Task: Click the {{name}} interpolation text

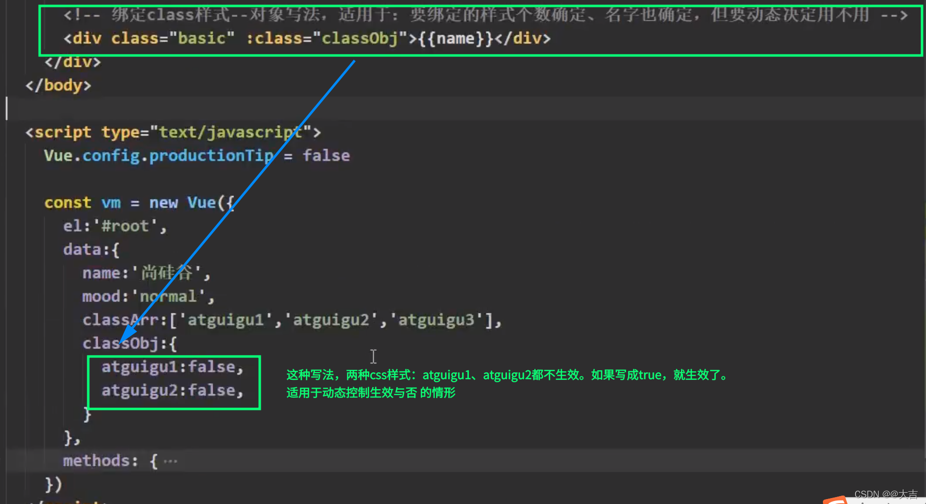Action: point(455,38)
